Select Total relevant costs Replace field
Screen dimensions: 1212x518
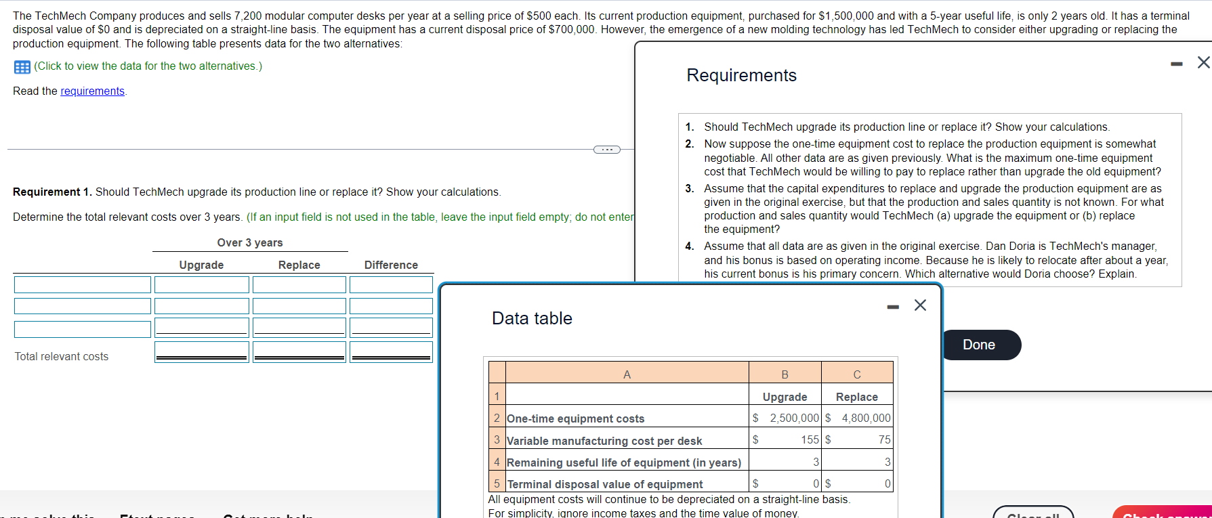[x=299, y=352]
